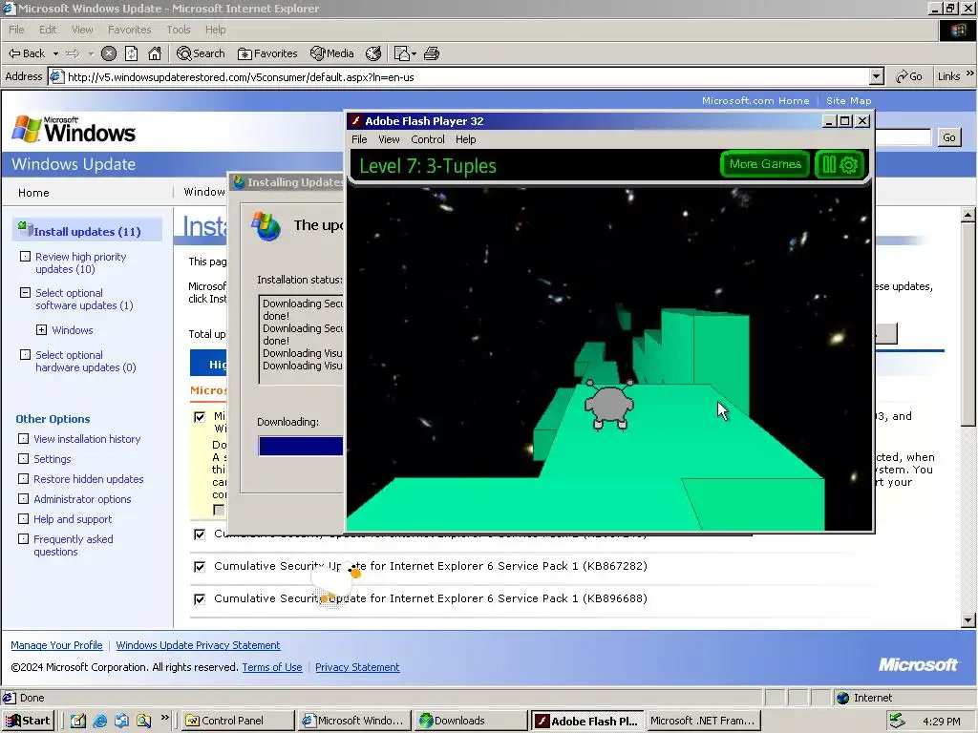978x733 pixels.
Task: Click the grey alien runner character
Action: tap(609, 405)
